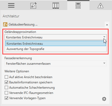Screen dimensions: 112x106
Task: Disable Verwende Vorlagen-Typen
Action: 6,98
